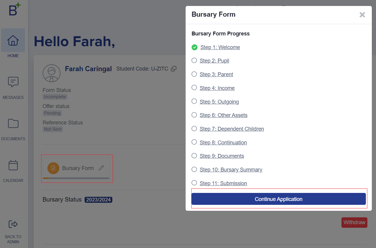Open Step 7: Dependent Children
376x248 pixels.
click(x=231, y=129)
